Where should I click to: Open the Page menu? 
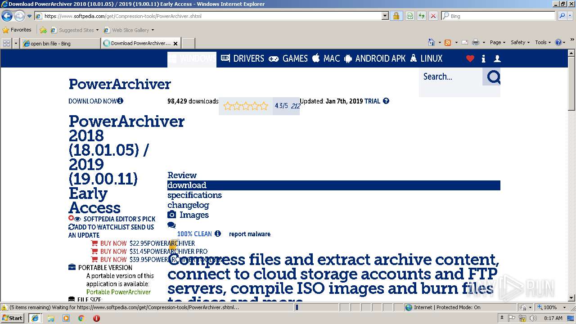pyautogui.click(x=497, y=42)
